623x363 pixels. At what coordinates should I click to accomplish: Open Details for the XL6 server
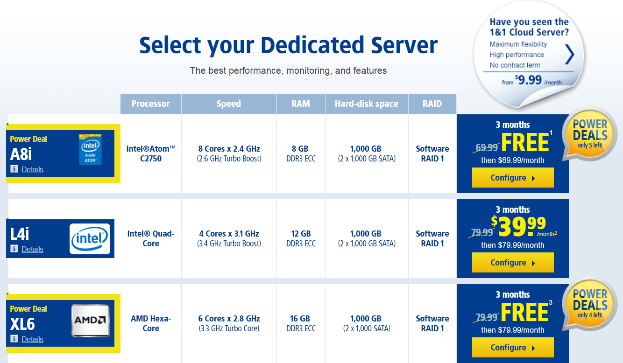click(32, 340)
